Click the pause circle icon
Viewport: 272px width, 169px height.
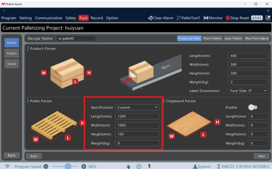tap(139, 166)
